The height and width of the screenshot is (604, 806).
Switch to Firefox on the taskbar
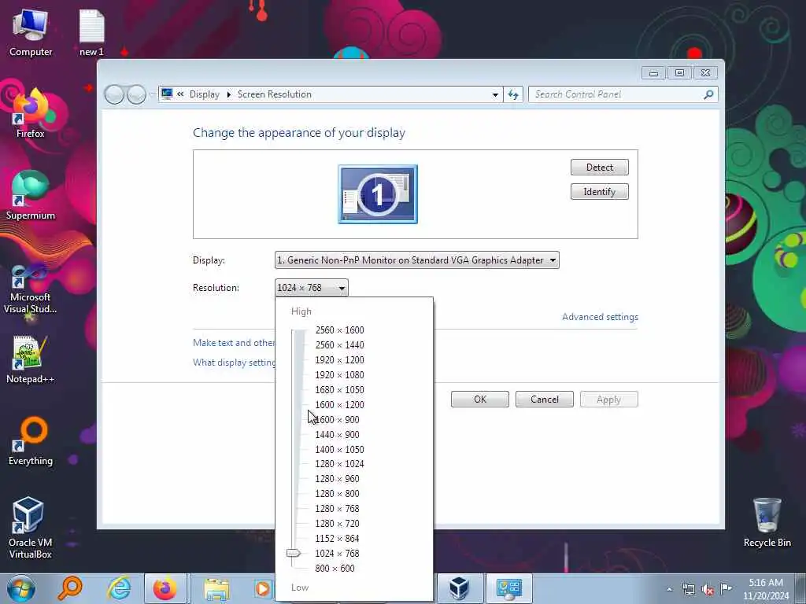(165, 588)
